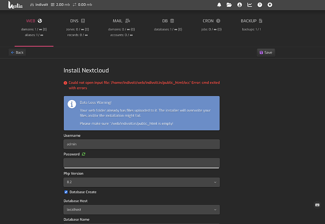Click the Install Nextcloud heading
Image resolution: width=325 pixels, height=224 pixels.
click(86, 70)
